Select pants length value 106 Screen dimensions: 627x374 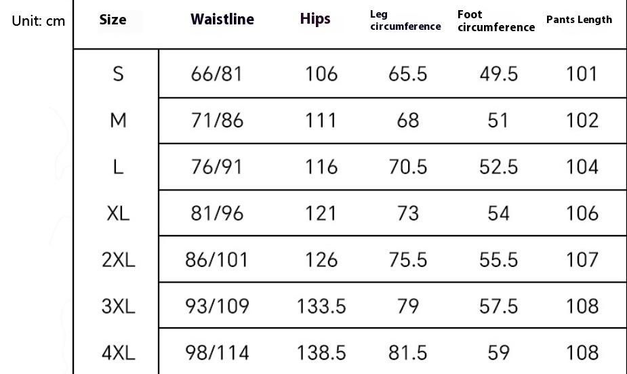[x=582, y=213]
